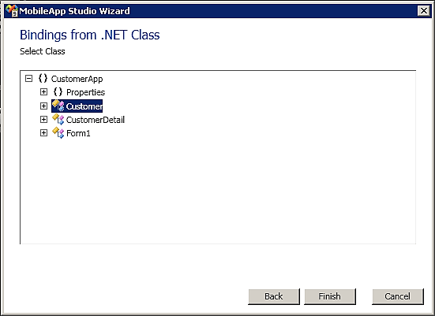Viewport: 435px width, 316px height.
Task: Select the Properties tree label
Action: click(x=85, y=92)
